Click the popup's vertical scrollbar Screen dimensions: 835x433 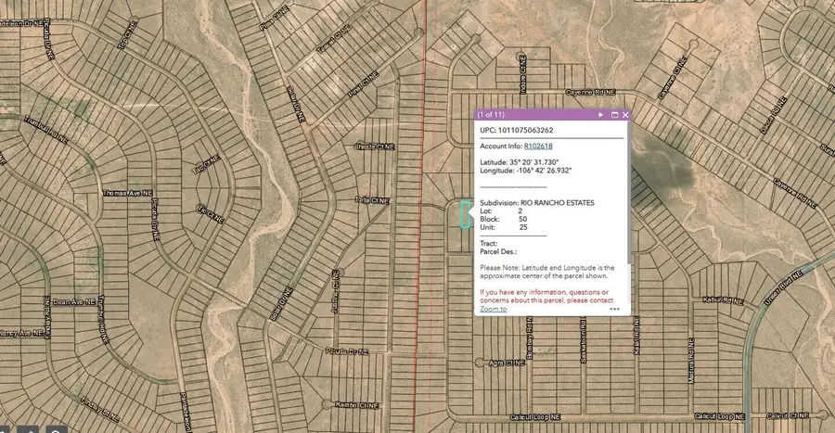point(628,193)
